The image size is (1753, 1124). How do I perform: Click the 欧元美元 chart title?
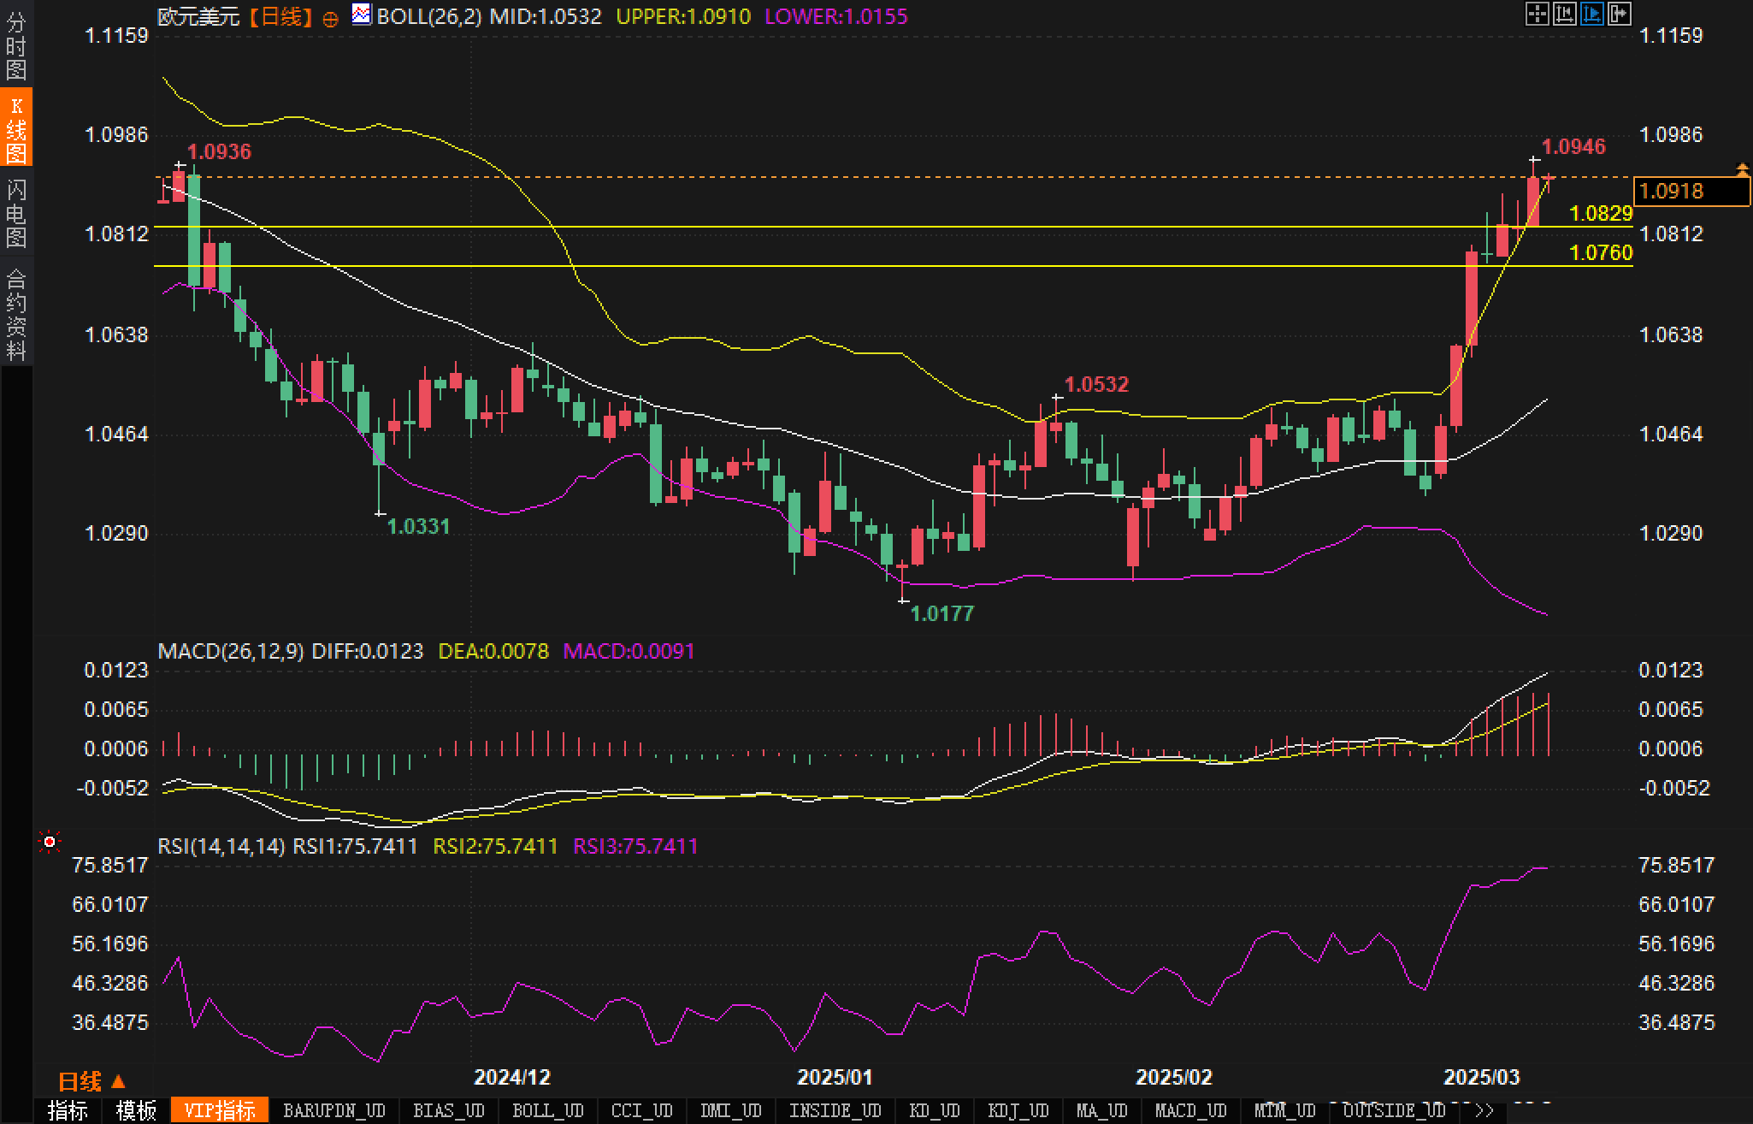click(x=198, y=16)
